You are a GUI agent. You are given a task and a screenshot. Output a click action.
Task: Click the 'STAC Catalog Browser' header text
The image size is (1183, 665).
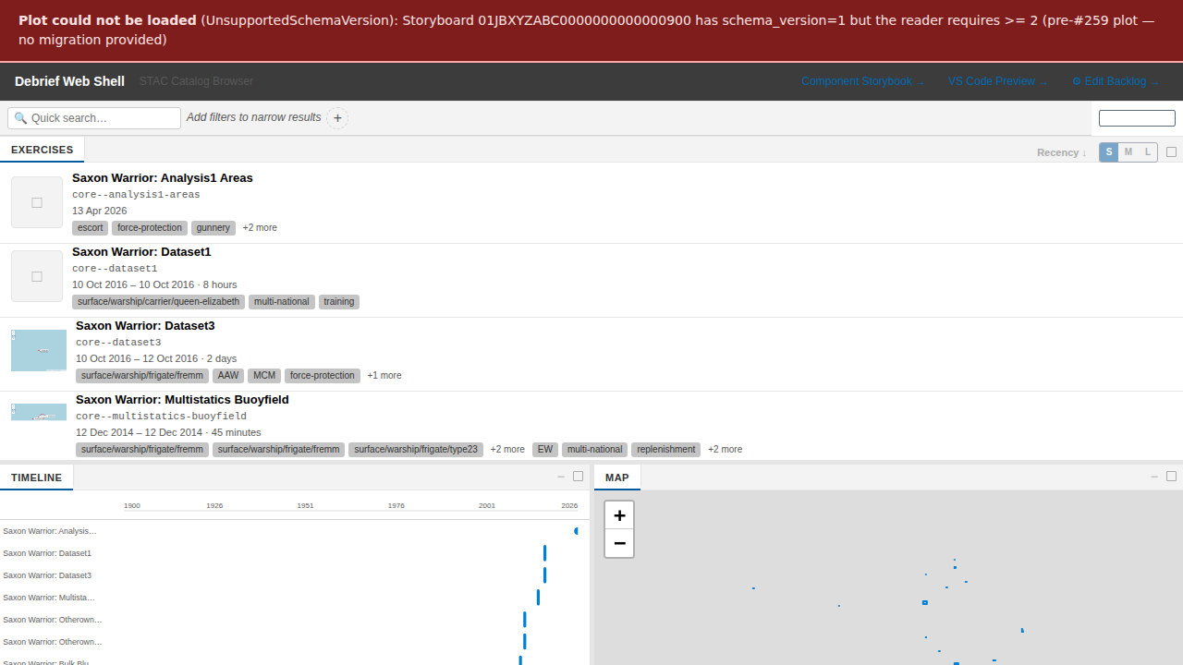[196, 81]
